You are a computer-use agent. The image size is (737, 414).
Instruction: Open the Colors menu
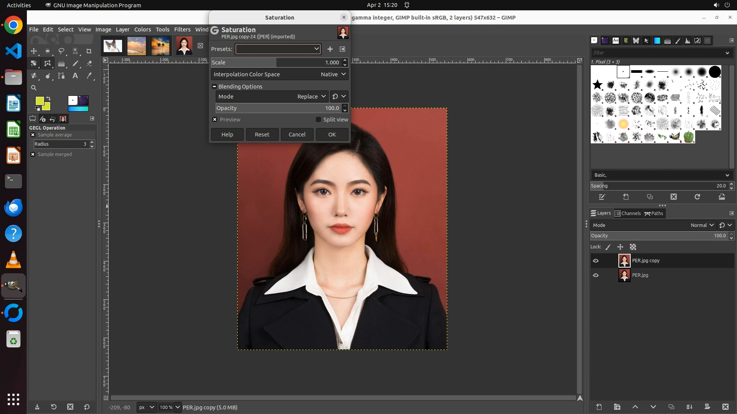142,30
